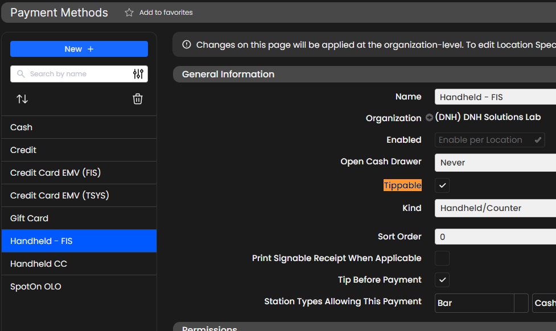Click the Add to favorites star icon

click(129, 13)
